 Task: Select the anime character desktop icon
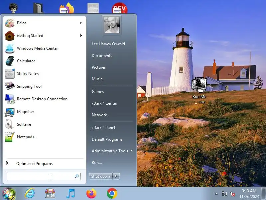coord(13,8)
